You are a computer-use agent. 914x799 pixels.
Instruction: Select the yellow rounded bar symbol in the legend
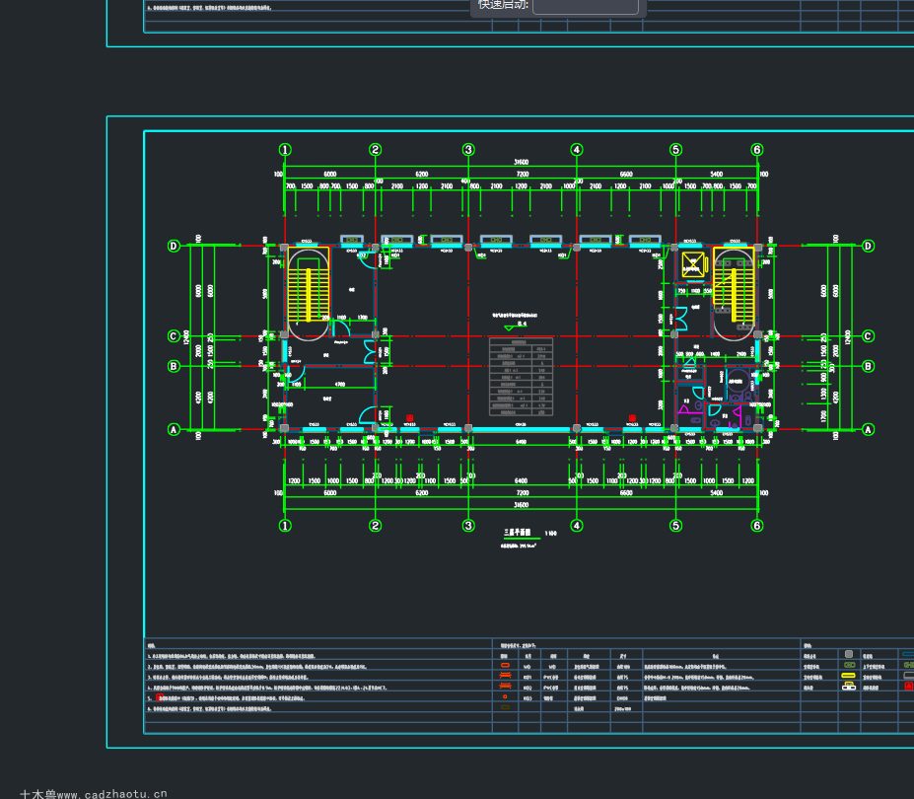(x=849, y=676)
